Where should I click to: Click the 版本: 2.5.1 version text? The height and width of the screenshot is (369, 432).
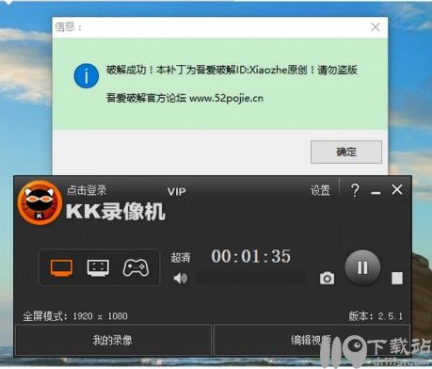pos(376,315)
